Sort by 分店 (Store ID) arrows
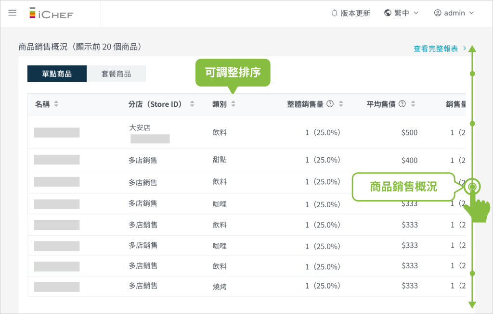 [192, 104]
